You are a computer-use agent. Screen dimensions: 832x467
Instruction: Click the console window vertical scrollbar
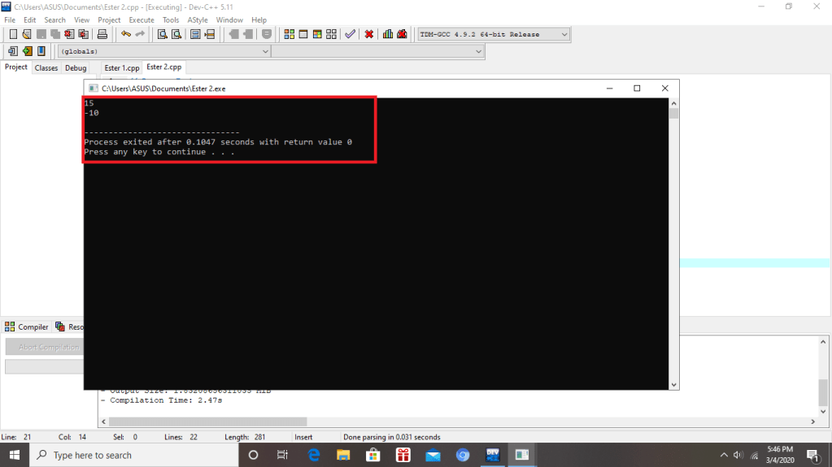(673, 244)
